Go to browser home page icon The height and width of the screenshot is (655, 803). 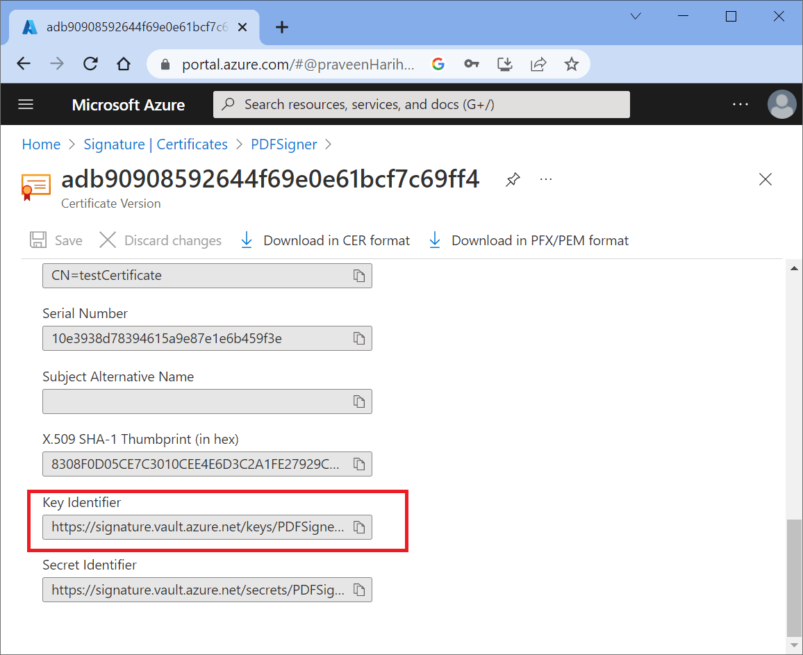(124, 63)
